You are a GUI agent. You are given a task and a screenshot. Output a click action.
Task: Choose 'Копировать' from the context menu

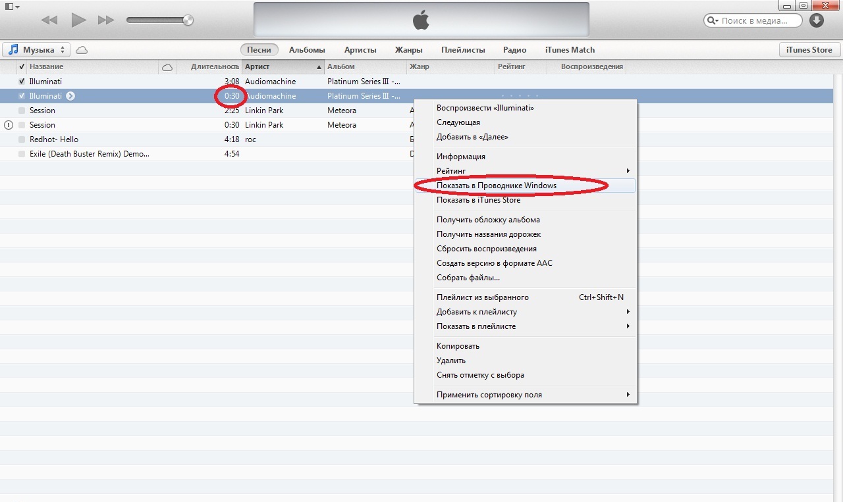click(525, 346)
